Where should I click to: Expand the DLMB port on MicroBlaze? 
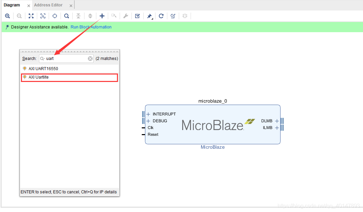276,121
